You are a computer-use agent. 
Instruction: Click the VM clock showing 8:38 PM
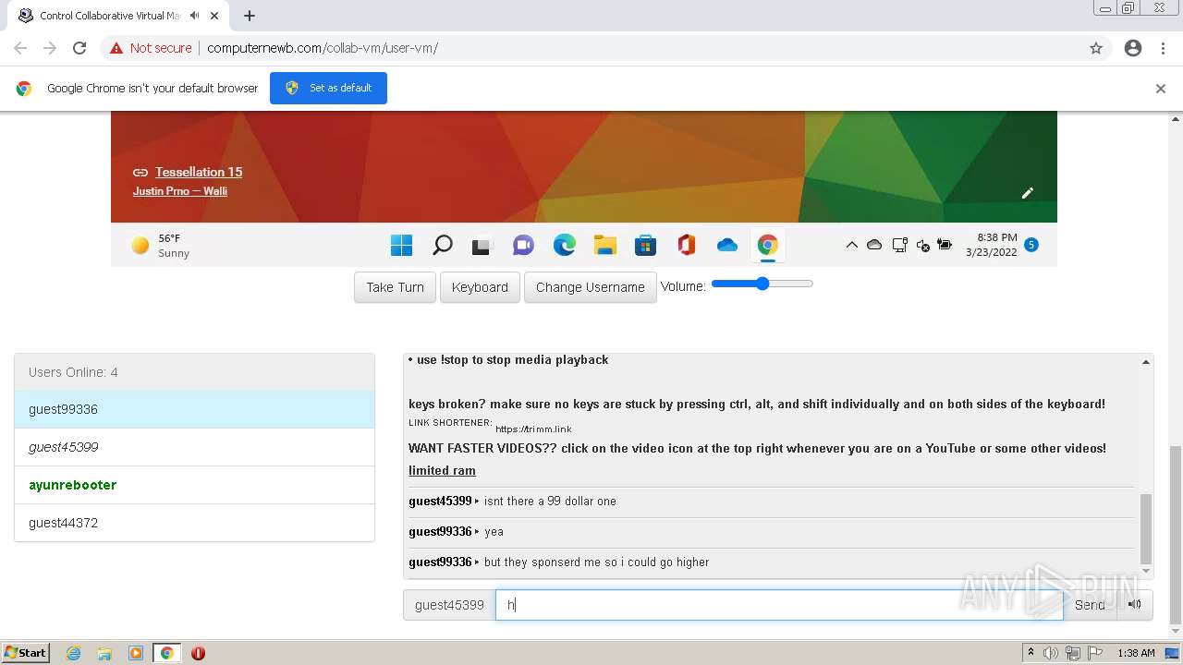tap(992, 245)
